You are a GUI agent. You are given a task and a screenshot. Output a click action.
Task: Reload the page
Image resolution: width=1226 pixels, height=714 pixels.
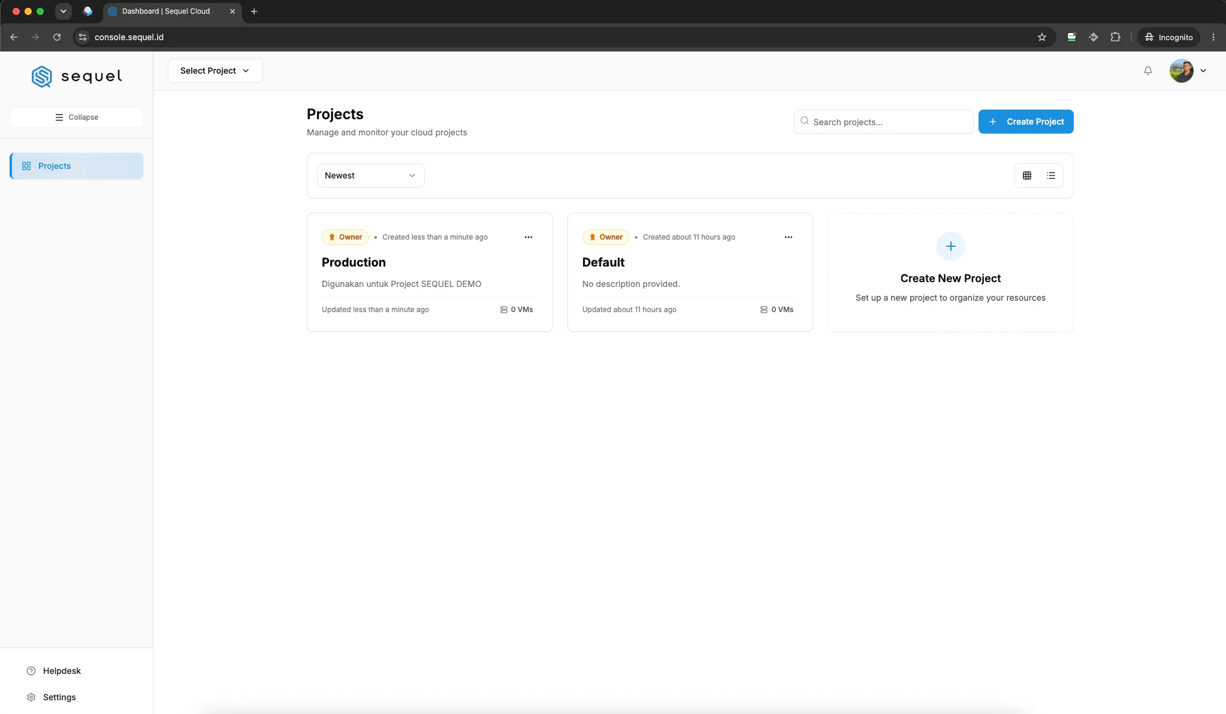(x=57, y=37)
